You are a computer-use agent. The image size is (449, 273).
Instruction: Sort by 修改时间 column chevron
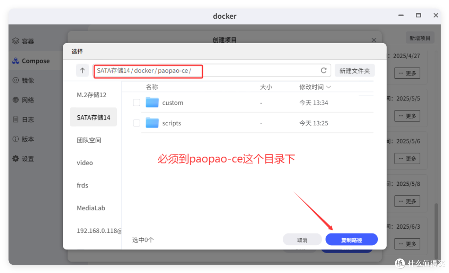(x=329, y=87)
